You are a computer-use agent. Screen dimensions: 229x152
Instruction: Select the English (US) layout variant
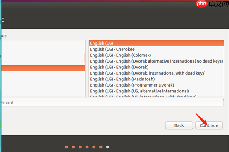pos(156,43)
